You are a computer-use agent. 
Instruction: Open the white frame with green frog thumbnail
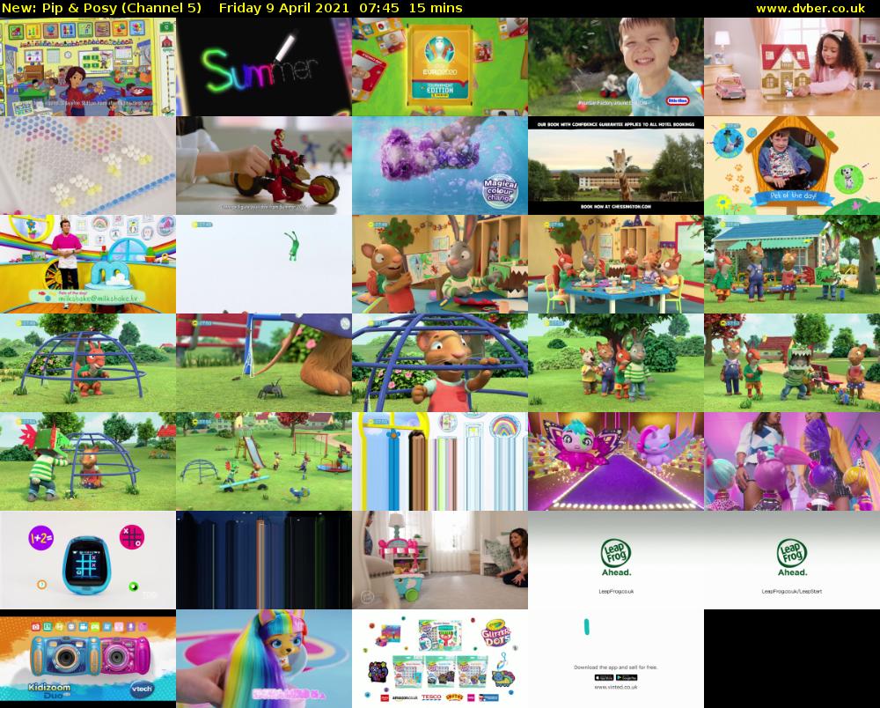264,264
